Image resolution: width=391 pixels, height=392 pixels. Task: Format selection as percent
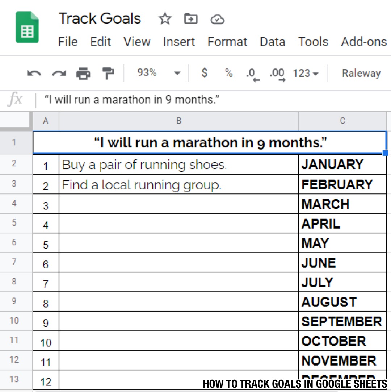[x=228, y=73]
